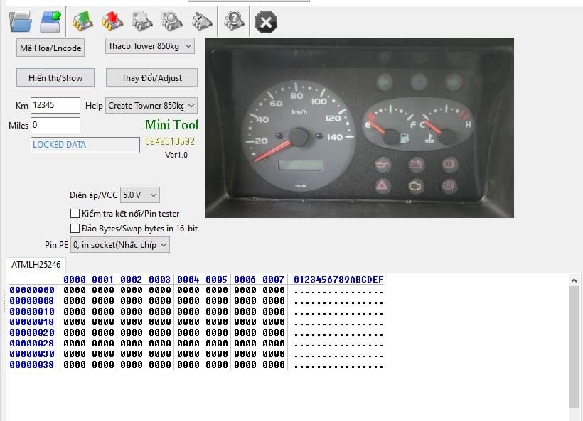The image size is (583, 421).
Task: Click the Km input field
Action: pyautogui.click(x=55, y=105)
